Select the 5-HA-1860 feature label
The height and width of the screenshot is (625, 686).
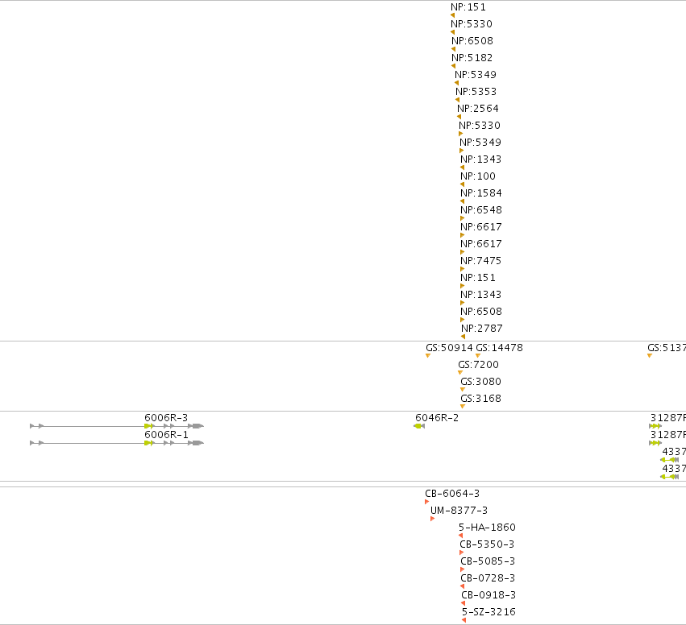point(488,528)
